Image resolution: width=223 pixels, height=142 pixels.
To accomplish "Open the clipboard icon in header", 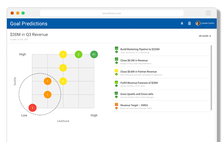I will coord(189,23).
